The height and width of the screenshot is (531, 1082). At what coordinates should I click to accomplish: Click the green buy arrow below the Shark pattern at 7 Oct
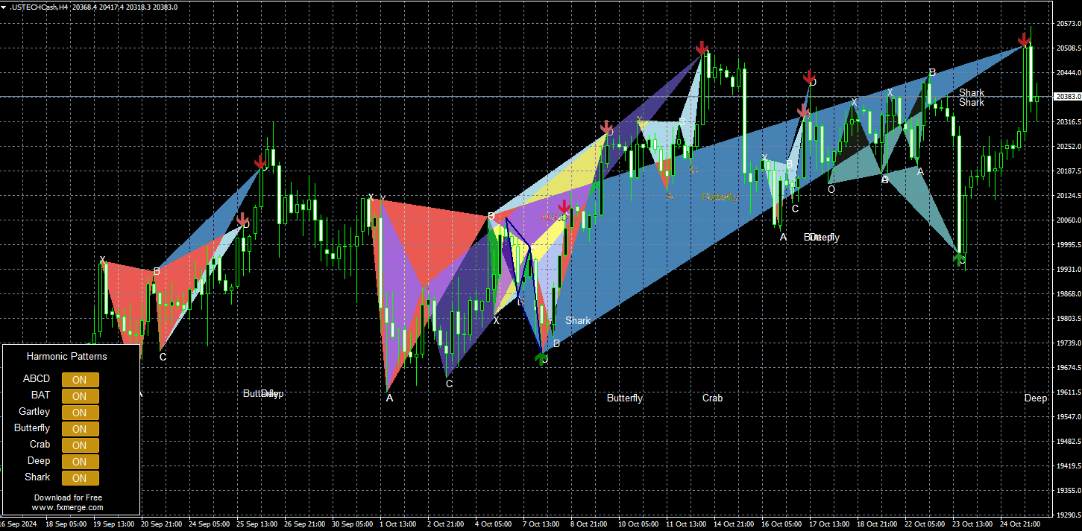point(541,359)
